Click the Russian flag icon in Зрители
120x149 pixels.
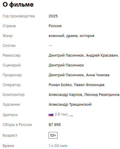coord(51,115)
